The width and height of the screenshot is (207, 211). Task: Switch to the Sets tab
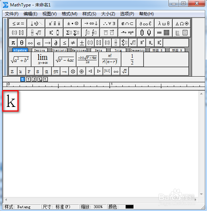pos(99,50)
